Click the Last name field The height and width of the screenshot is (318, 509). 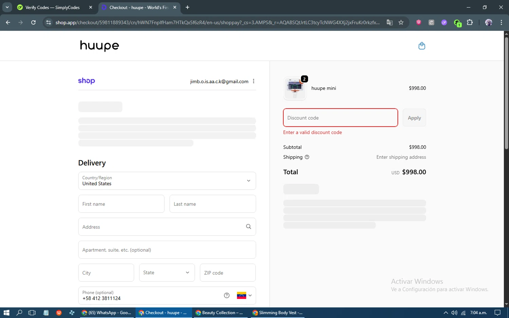(x=212, y=204)
